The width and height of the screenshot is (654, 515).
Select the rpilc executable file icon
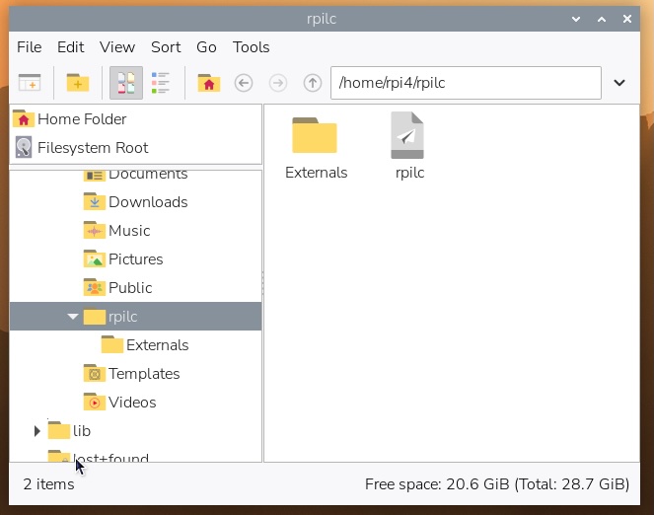(x=407, y=137)
